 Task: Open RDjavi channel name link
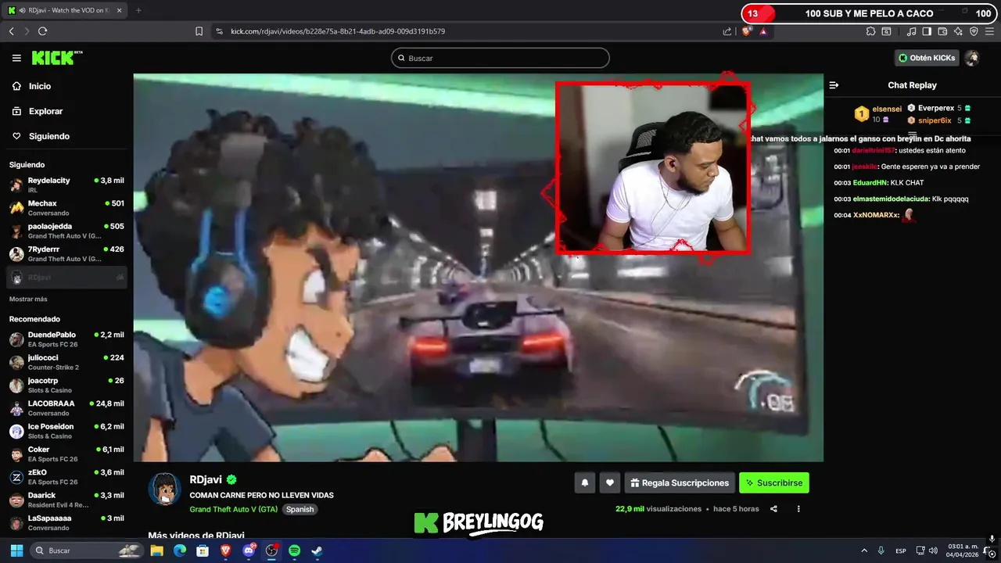(206, 480)
